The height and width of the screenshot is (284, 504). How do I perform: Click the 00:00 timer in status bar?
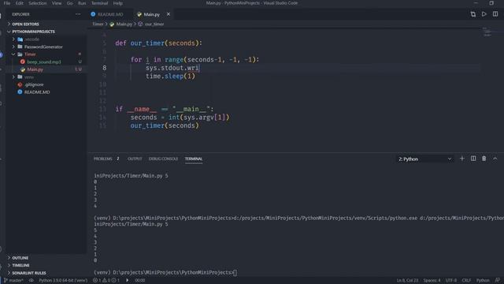coord(140,281)
